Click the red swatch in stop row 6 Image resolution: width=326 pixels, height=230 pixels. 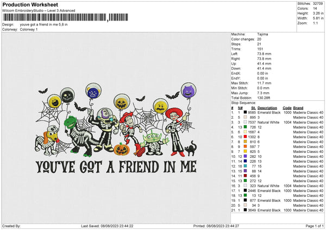pos(245,137)
